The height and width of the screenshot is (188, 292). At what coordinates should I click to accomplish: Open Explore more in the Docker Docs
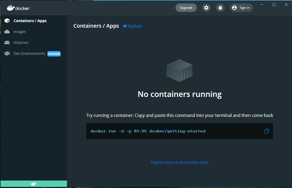click(x=180, y=162)
